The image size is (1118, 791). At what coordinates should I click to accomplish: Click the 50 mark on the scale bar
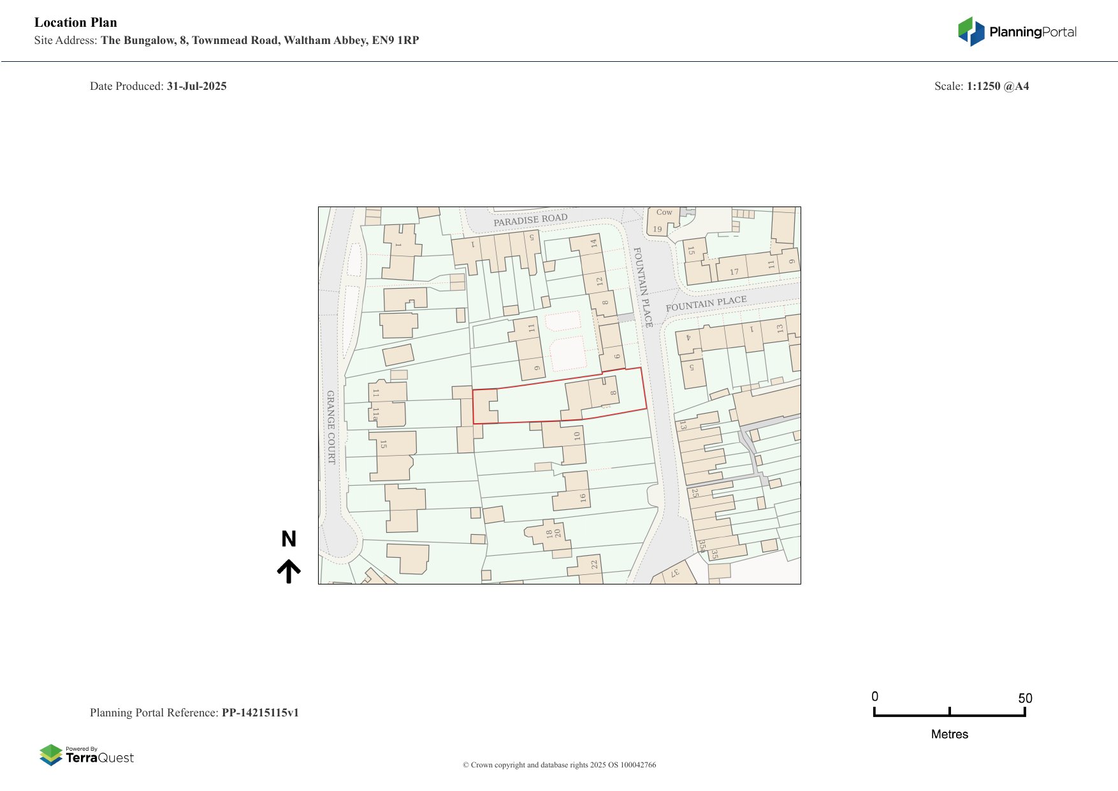pos(1024,698)
